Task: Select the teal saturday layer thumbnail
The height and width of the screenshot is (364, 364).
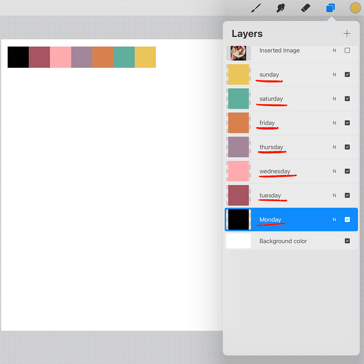Action: click(239, 99)
